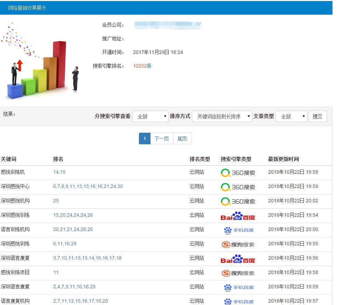Open the 10252条 search ranking link
This screenshot has width=341, height=305.
click(x=142, y=66)
